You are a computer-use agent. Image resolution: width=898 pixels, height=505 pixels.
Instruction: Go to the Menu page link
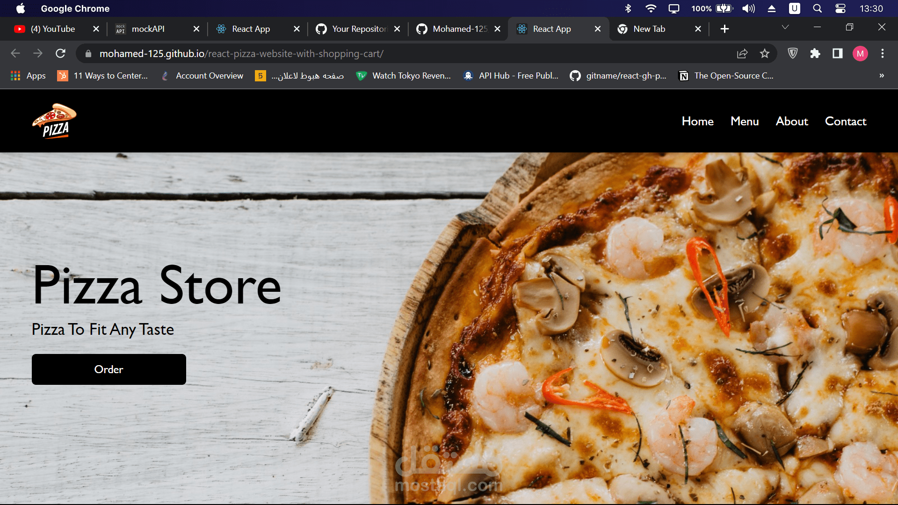click(x=745, y=122)
